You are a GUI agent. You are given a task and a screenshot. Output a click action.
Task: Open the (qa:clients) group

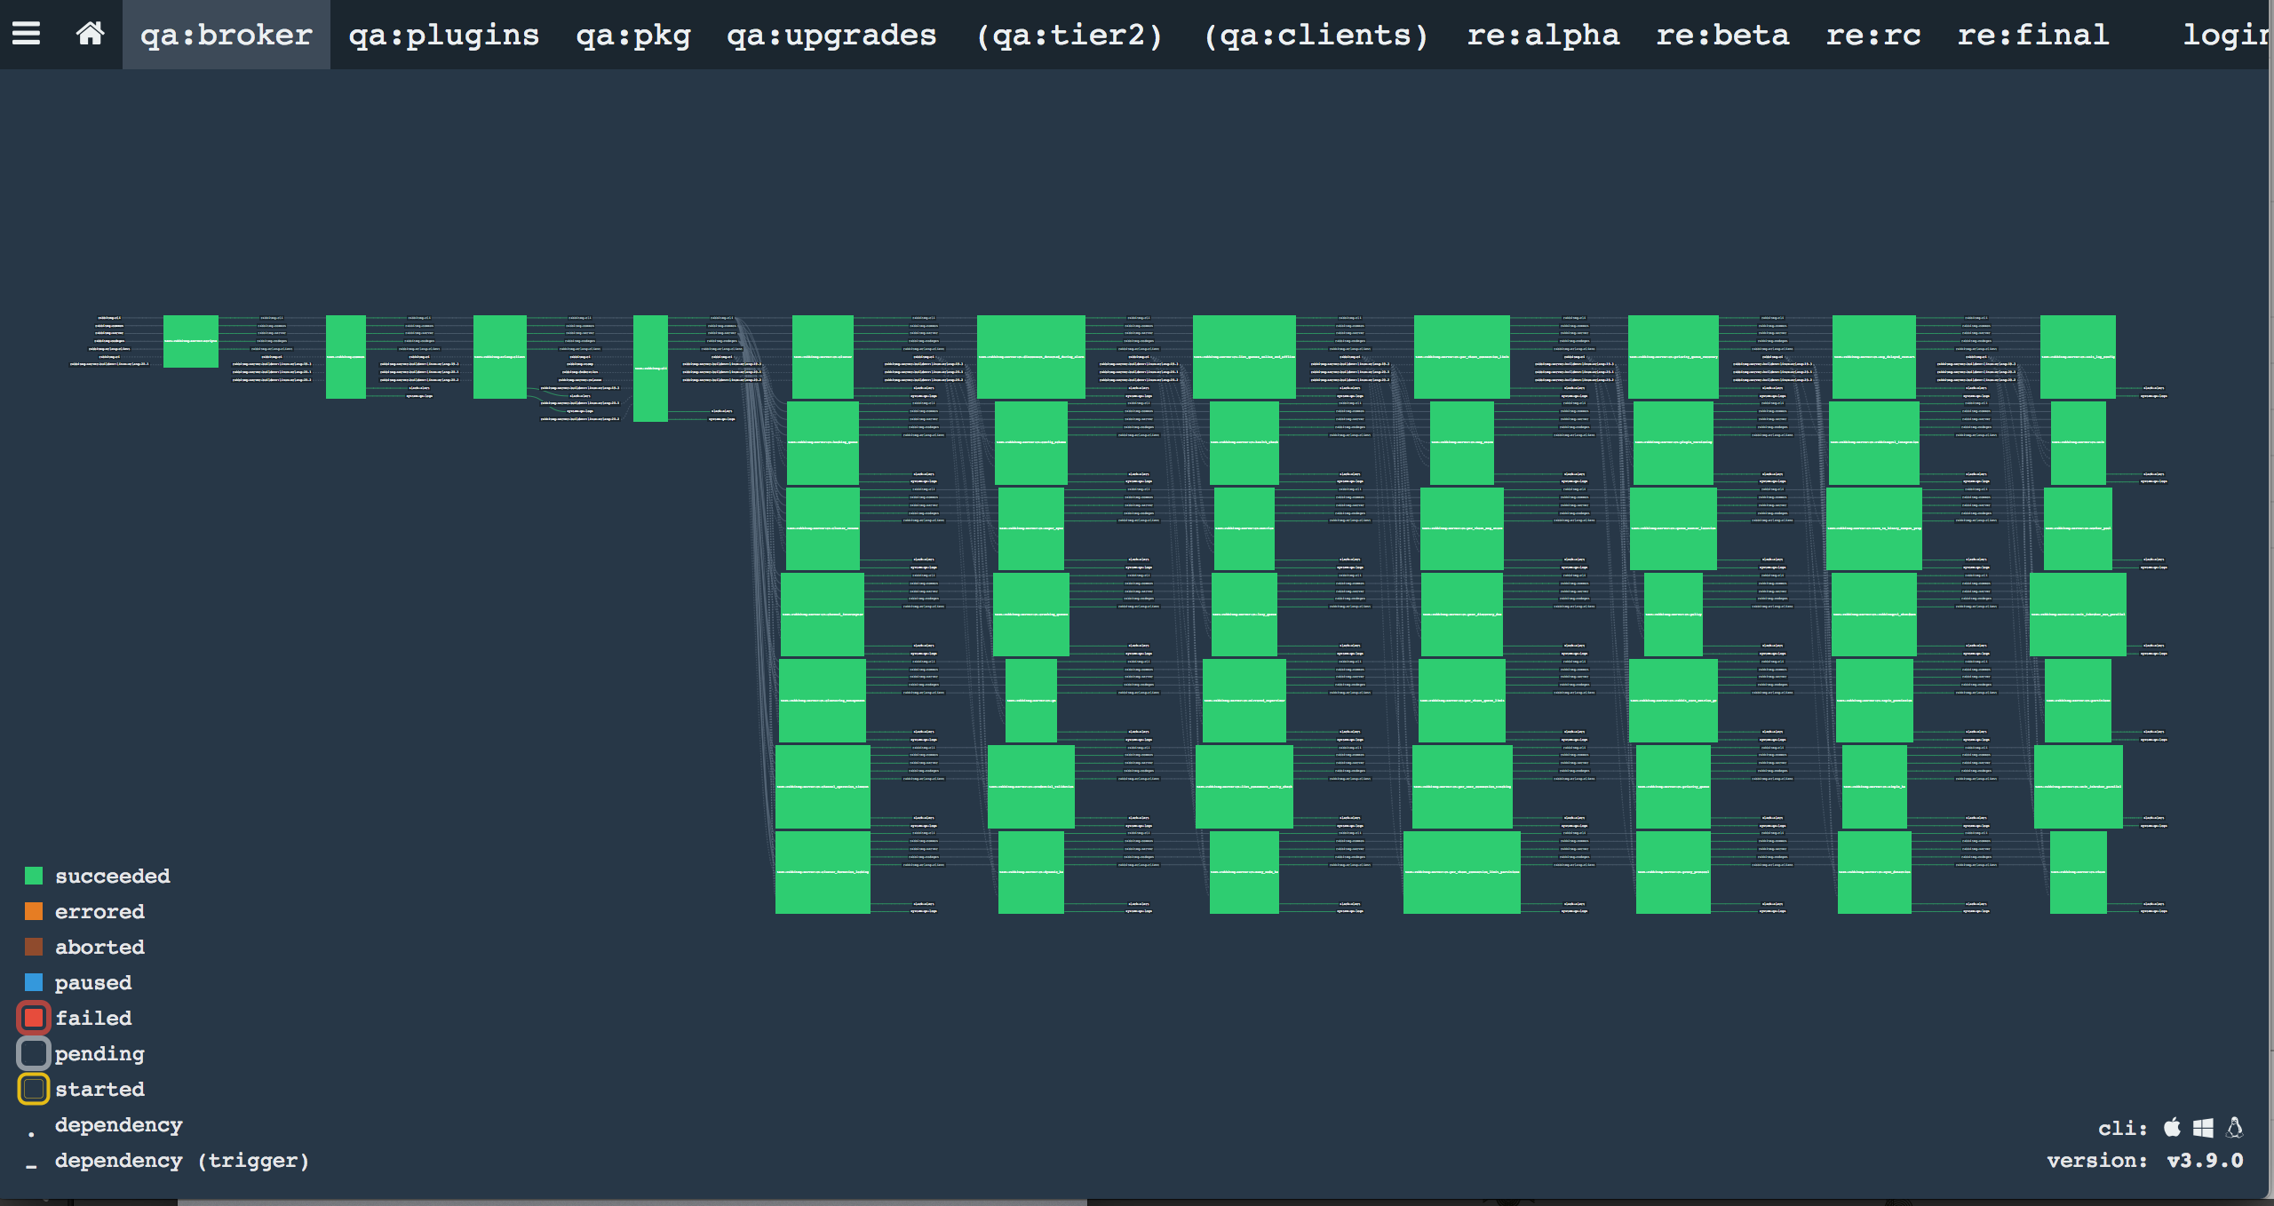1316,35
